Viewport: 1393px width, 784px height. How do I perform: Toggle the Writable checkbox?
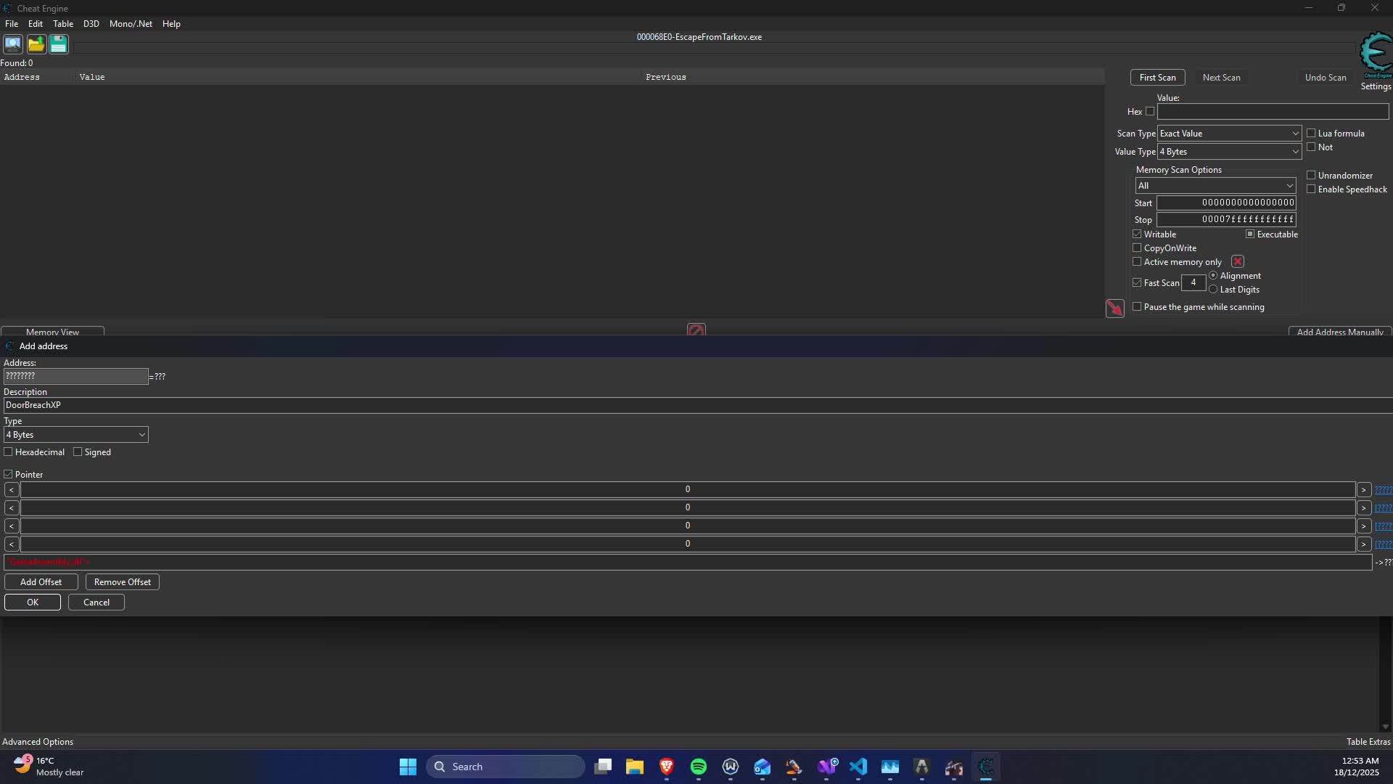pos(1137,234)
